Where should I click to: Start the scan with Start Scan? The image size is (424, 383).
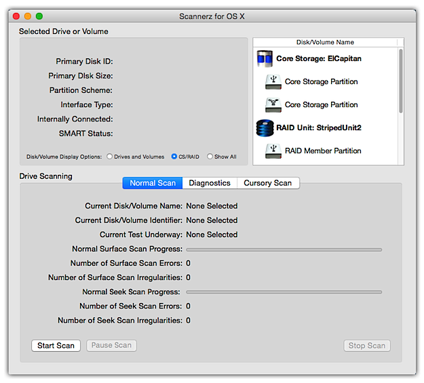click(56, 346)
